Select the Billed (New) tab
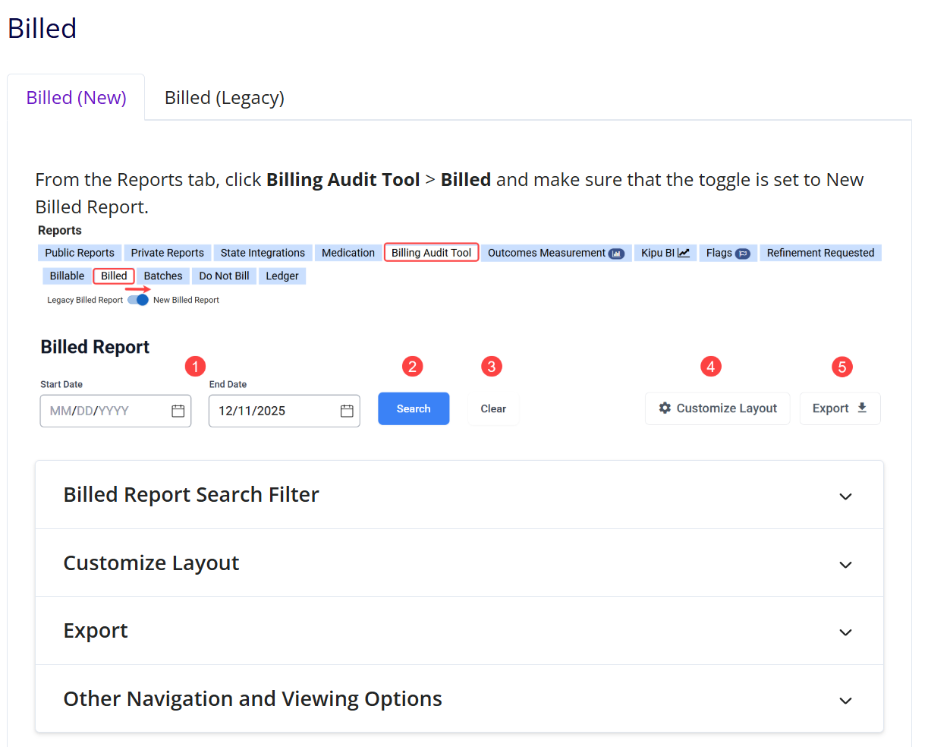The image size is (928, 747). click(x=77, y=98)
